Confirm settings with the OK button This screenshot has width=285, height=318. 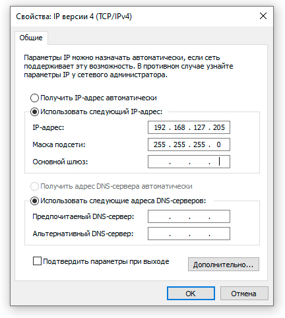[191, 294]
